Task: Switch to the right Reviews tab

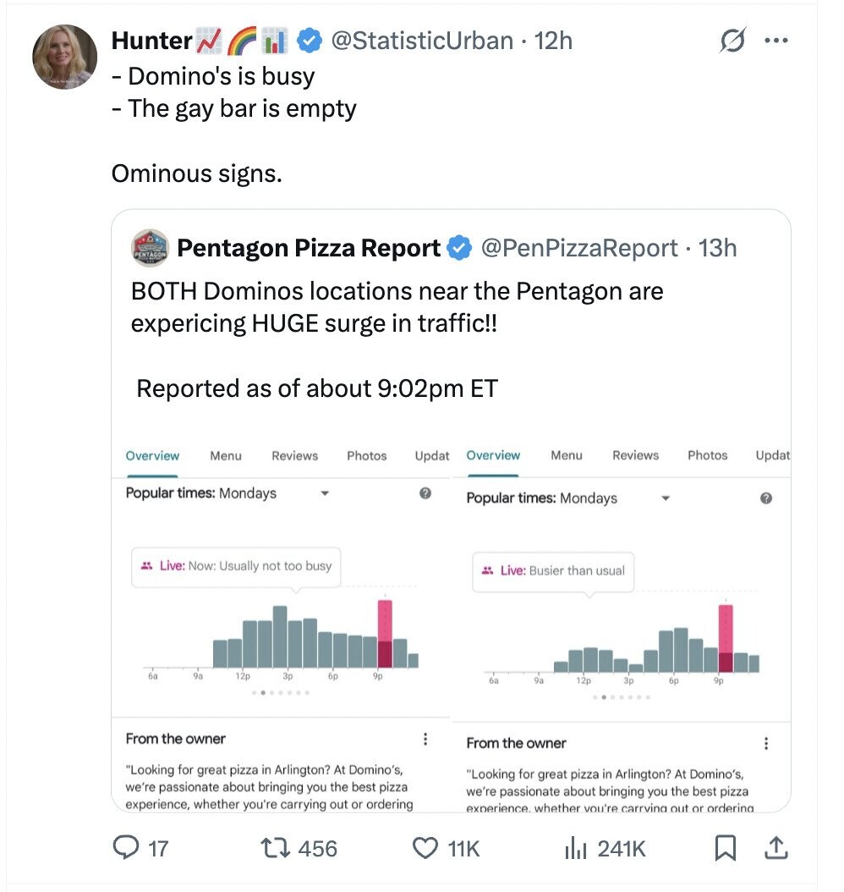Action: click(x=635, y=455)
